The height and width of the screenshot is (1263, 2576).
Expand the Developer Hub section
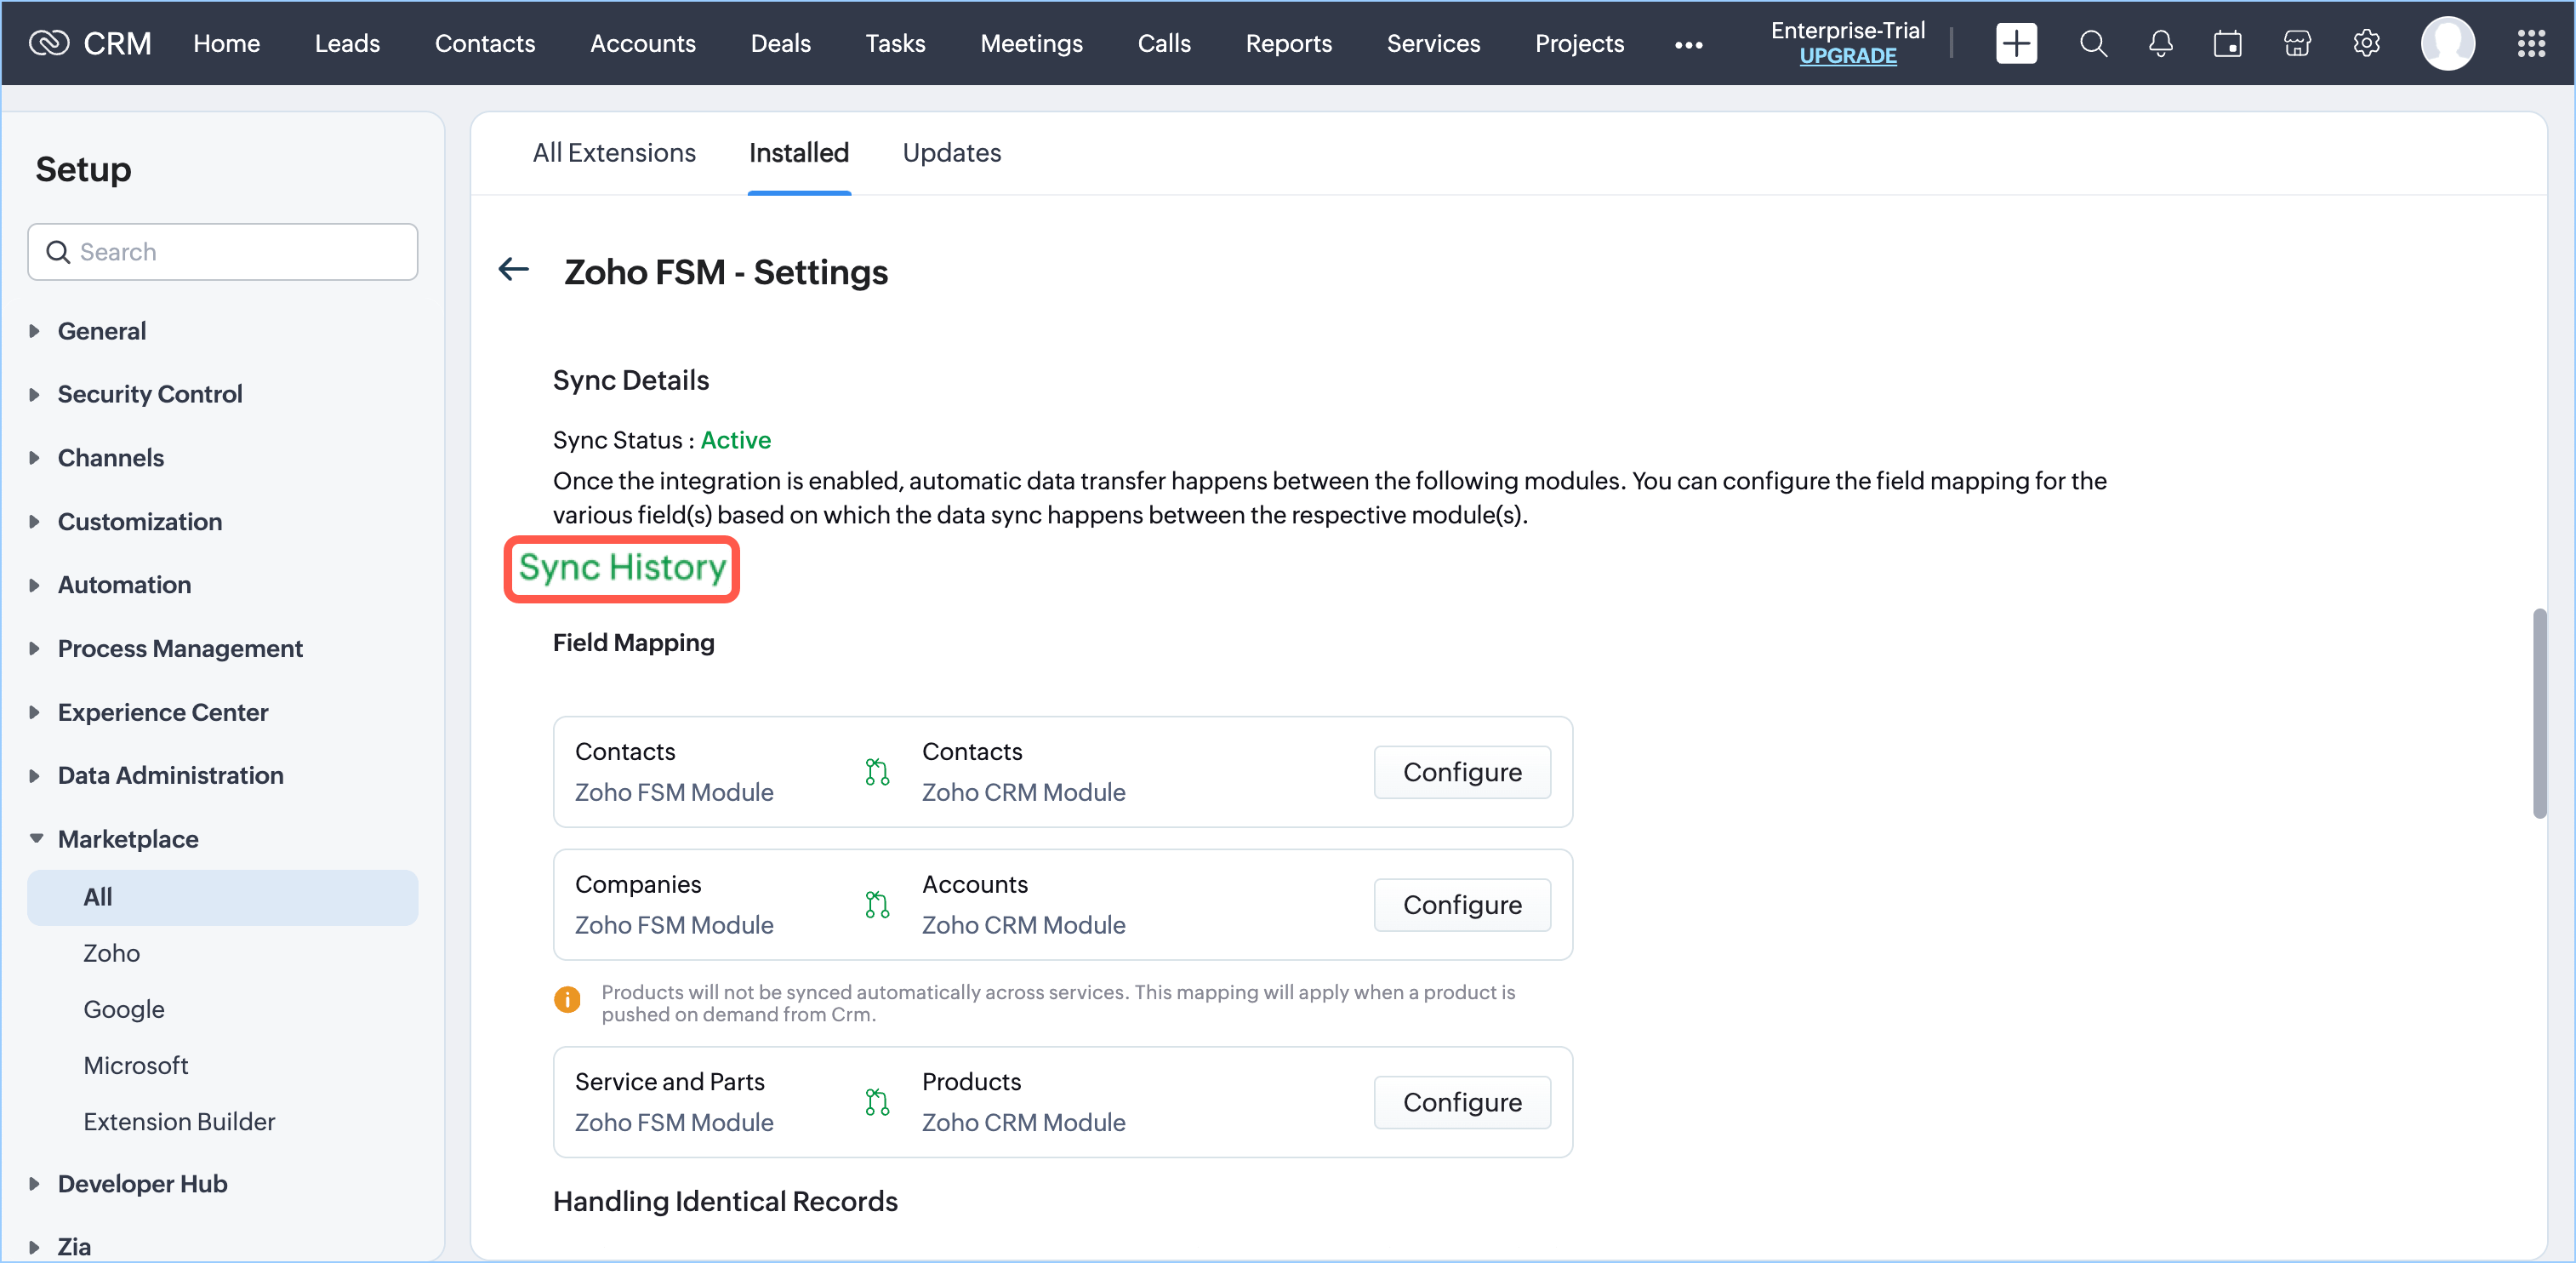pos(142,1184)
